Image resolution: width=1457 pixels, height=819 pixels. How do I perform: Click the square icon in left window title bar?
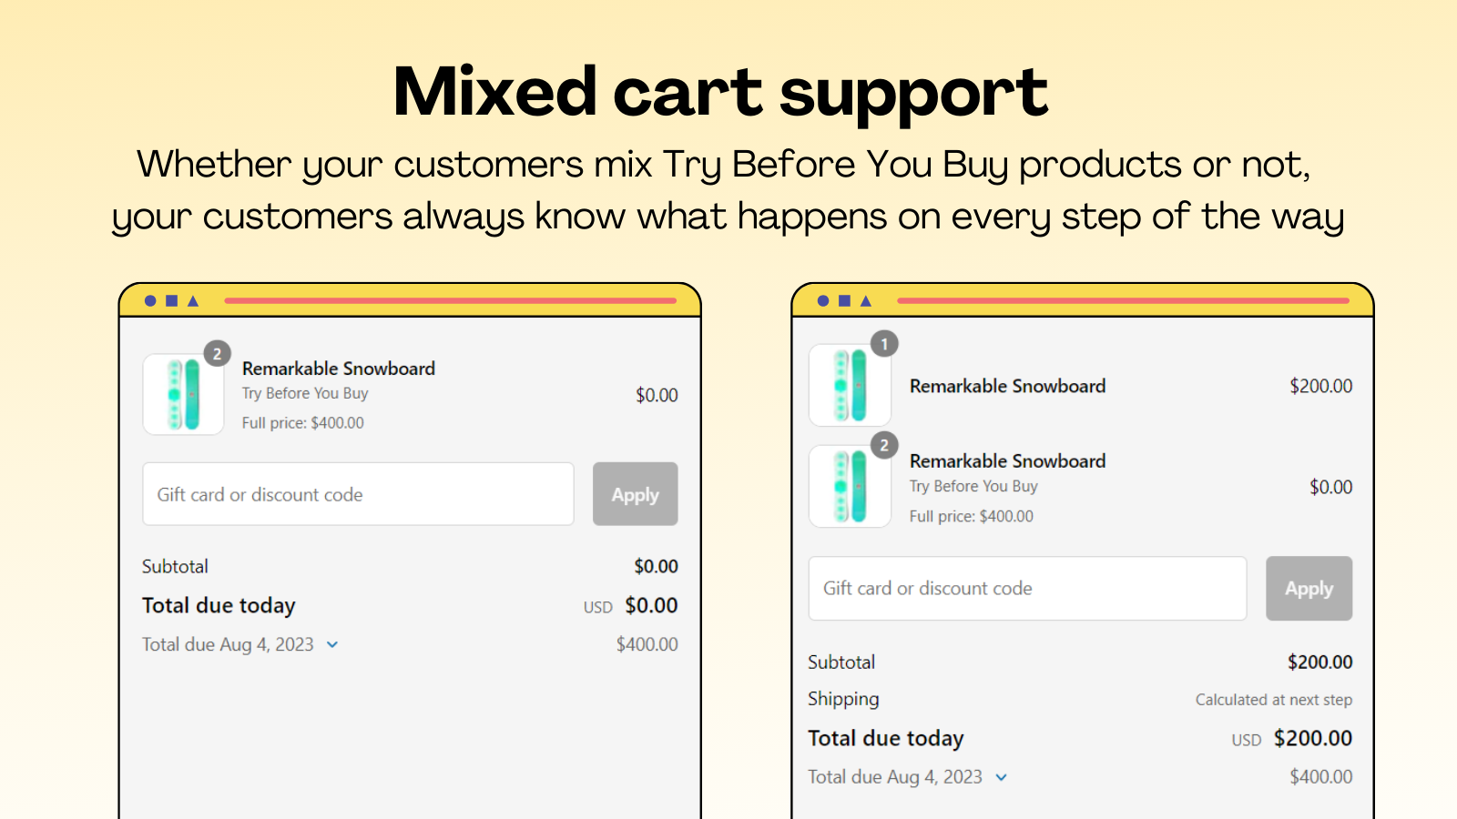click(x=171, y=300)
